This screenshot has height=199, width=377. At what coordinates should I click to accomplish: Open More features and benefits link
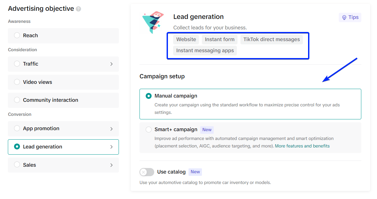click(302, 146)
